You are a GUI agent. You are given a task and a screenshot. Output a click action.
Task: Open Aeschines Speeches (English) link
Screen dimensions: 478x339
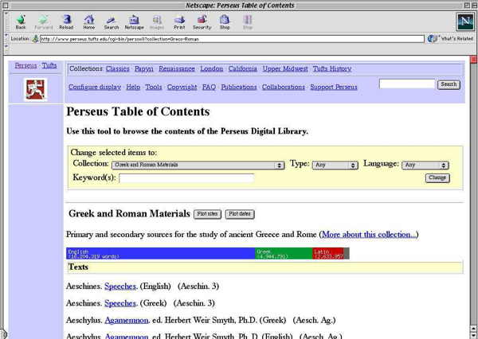121,286
